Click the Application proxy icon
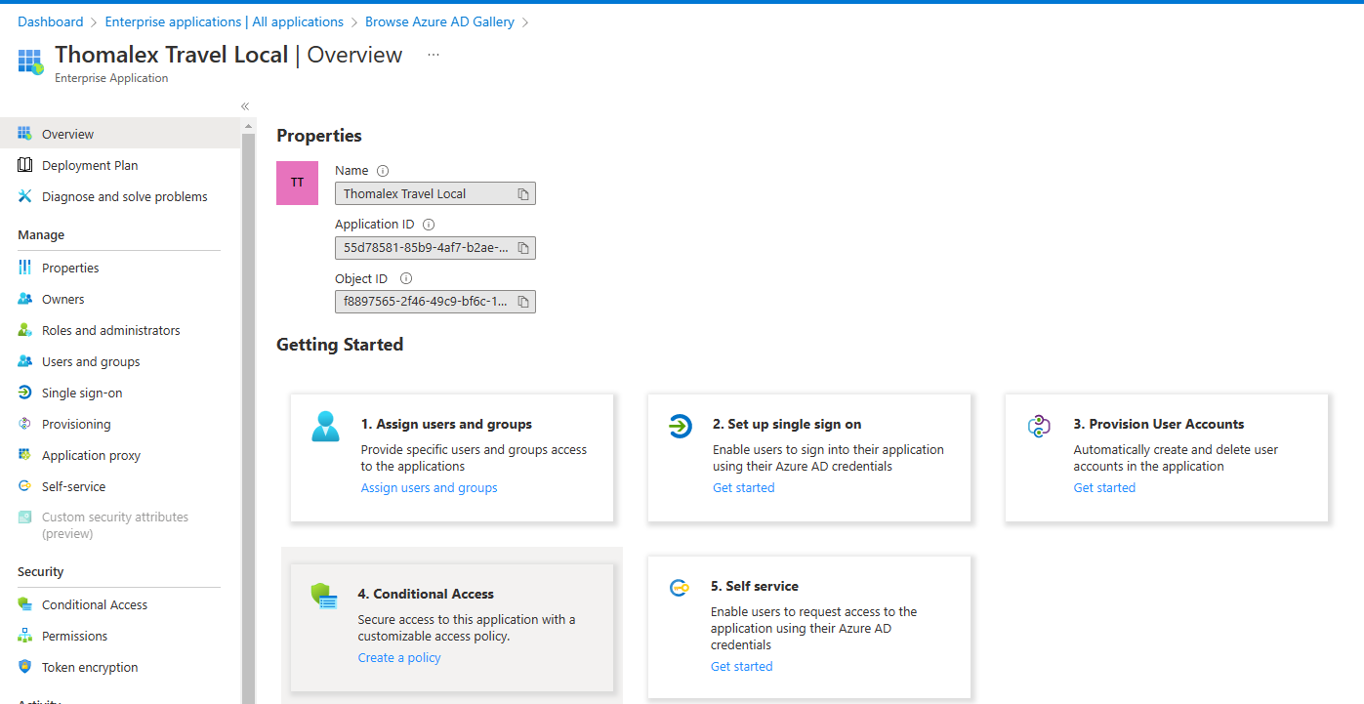 (24, 455)
